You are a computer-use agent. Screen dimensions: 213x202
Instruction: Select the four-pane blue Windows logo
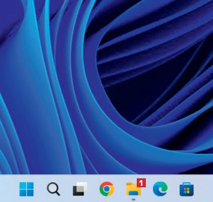click(26, 189)
